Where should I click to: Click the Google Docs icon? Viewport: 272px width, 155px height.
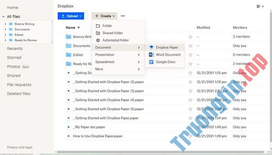tap(151, 62)
